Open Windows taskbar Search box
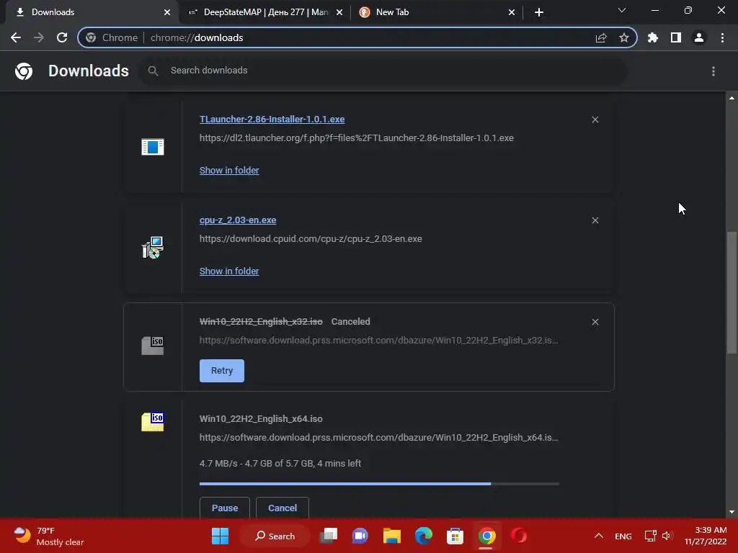This screenshot has width=738, height=553. tap(275, 536)
